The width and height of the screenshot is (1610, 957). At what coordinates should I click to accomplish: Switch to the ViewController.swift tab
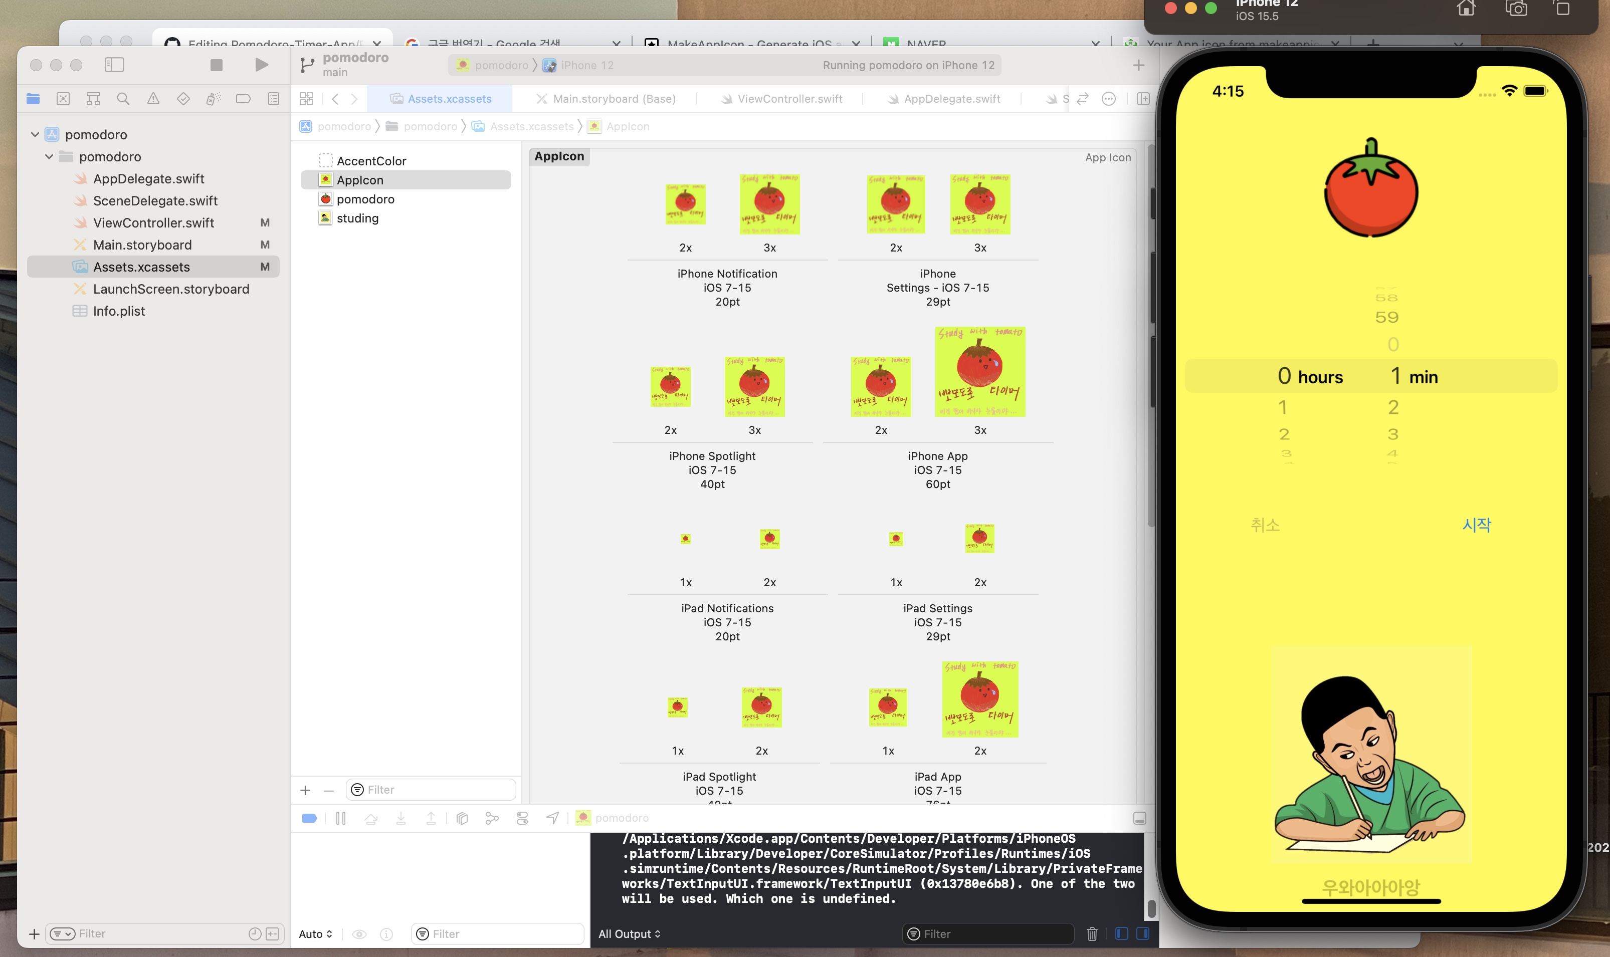(789, 98)
